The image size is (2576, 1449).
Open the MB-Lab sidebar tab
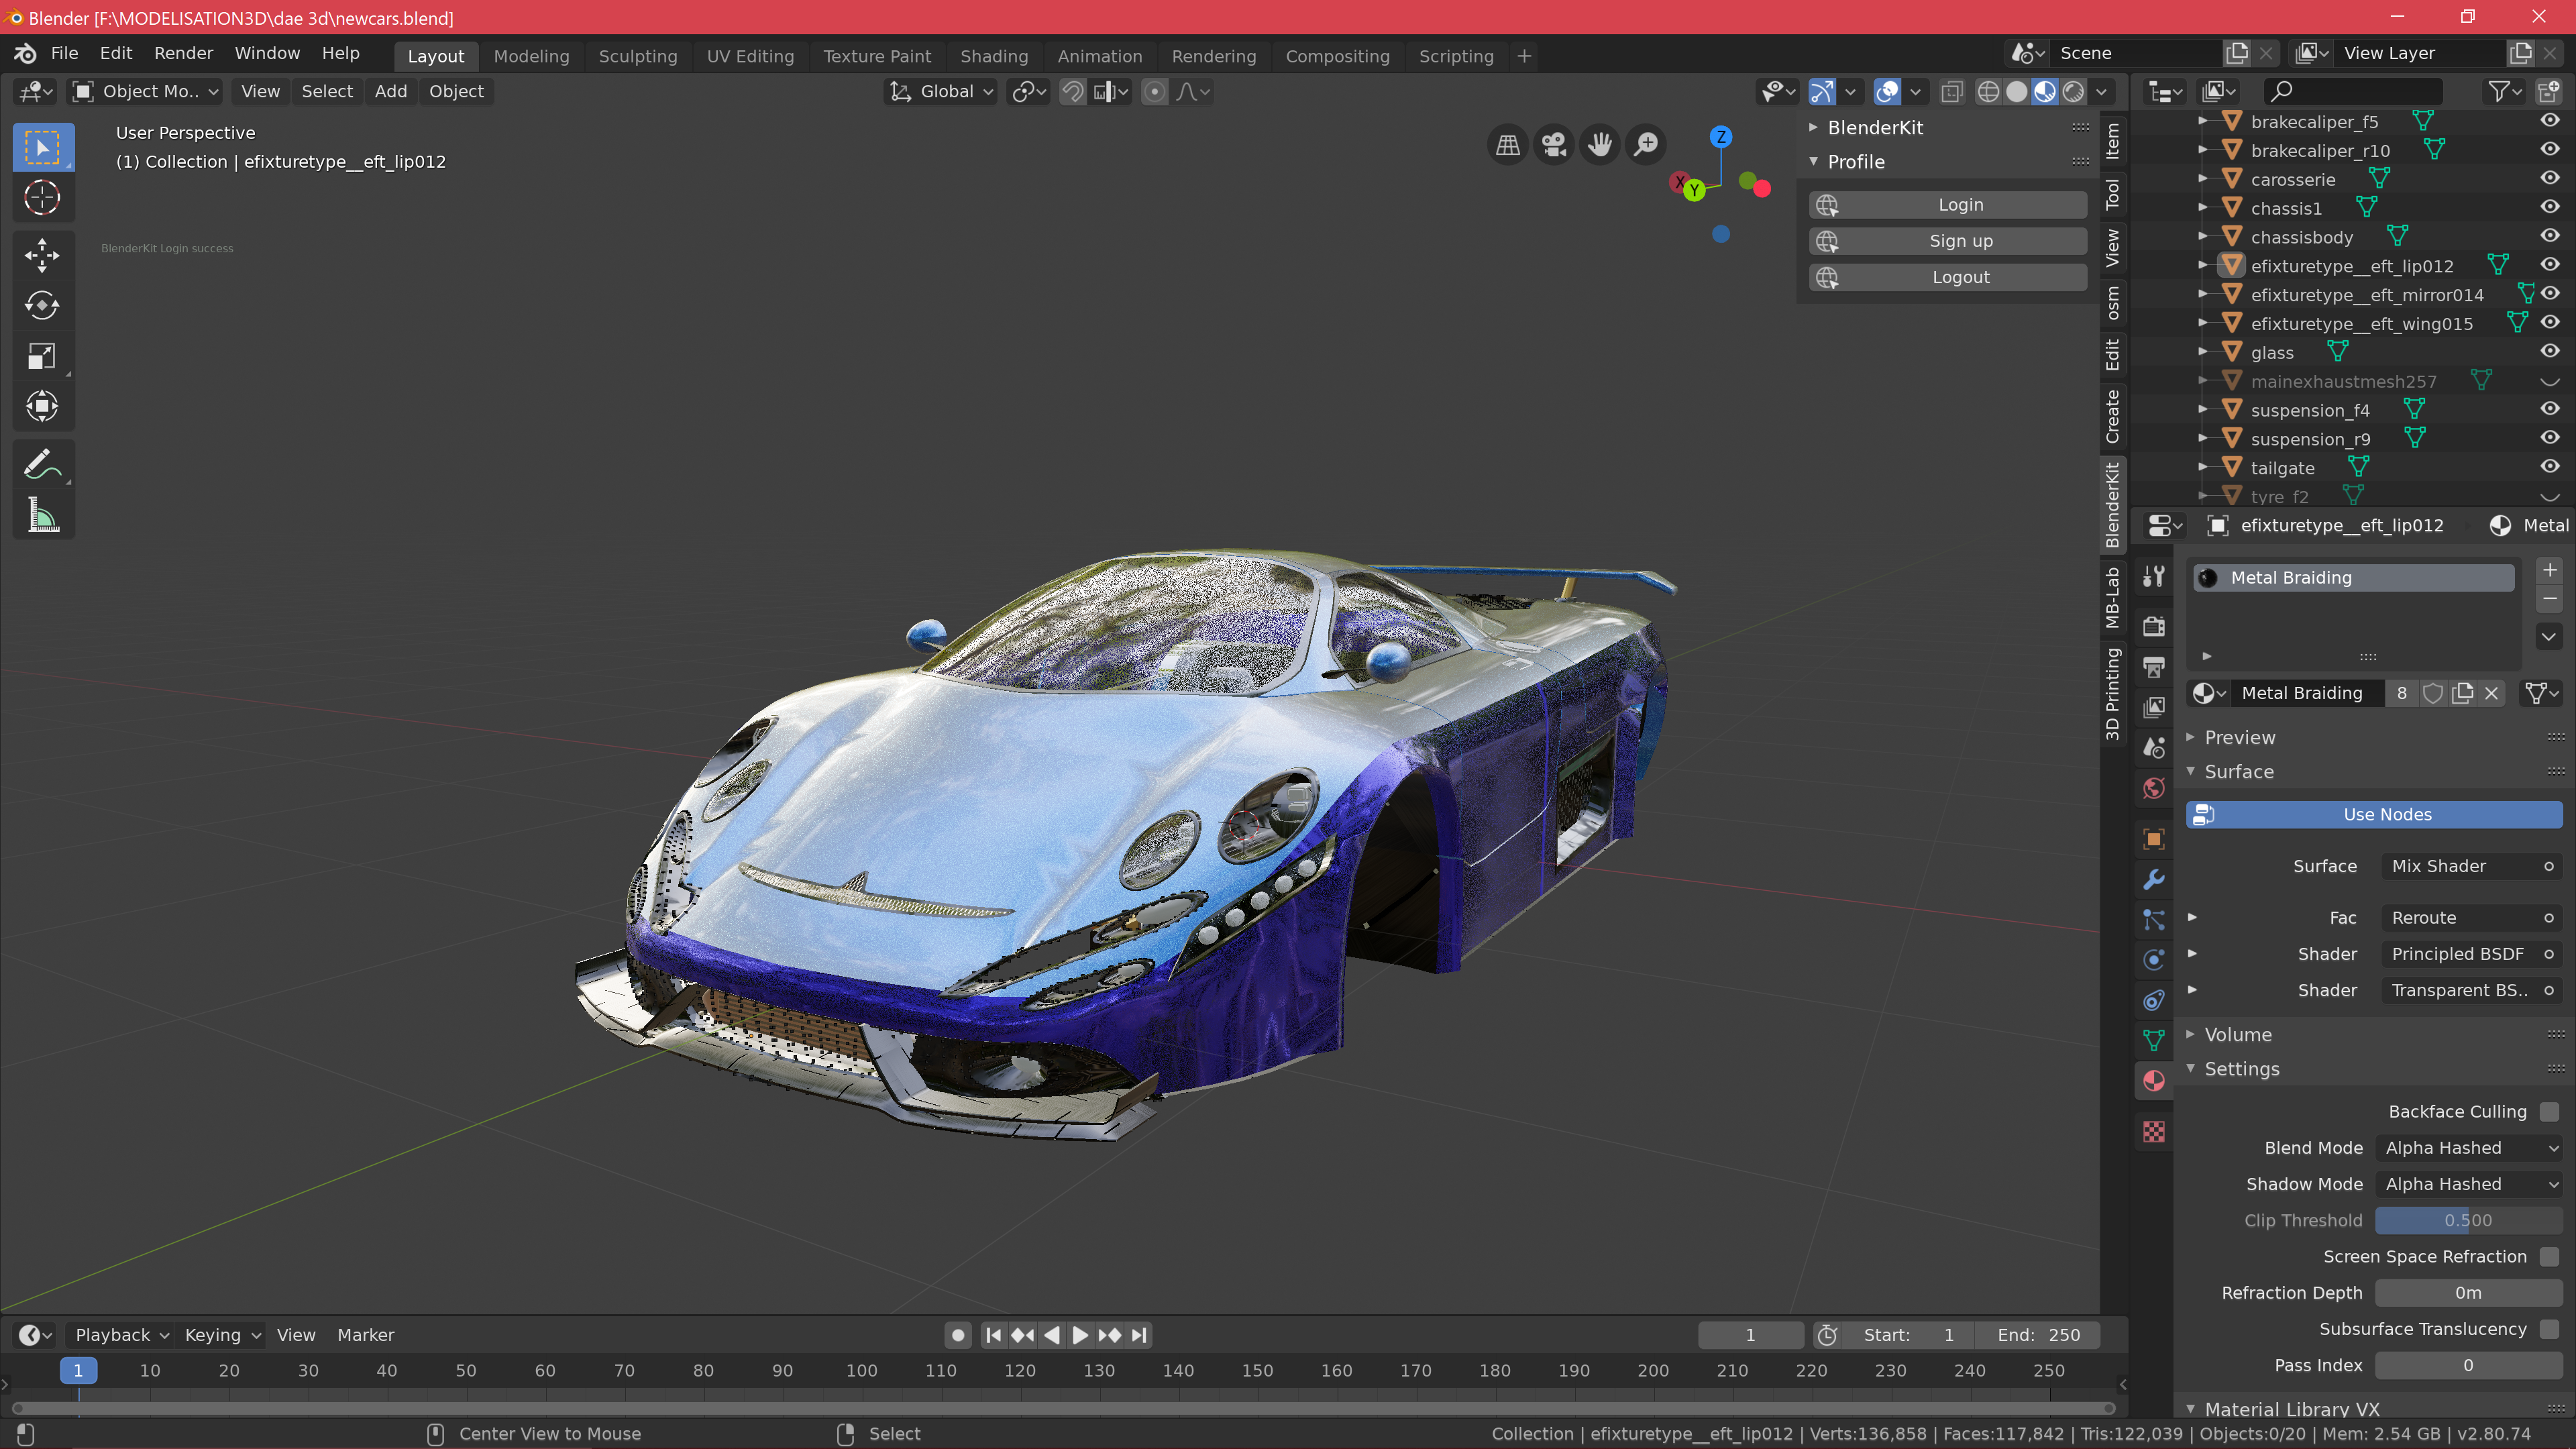[x=2112, y=597]
